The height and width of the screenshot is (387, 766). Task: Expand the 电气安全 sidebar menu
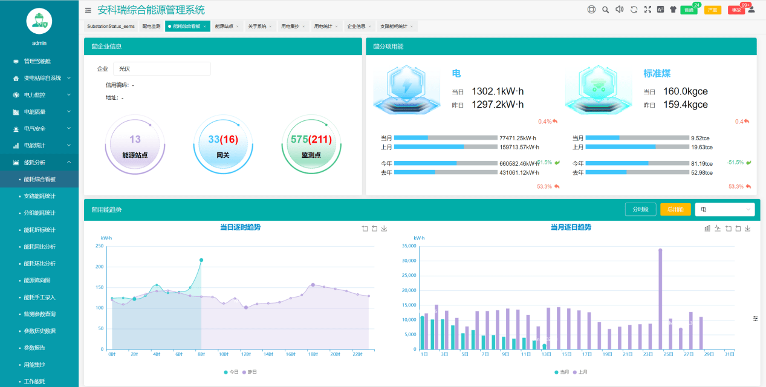tap(39, 129)
